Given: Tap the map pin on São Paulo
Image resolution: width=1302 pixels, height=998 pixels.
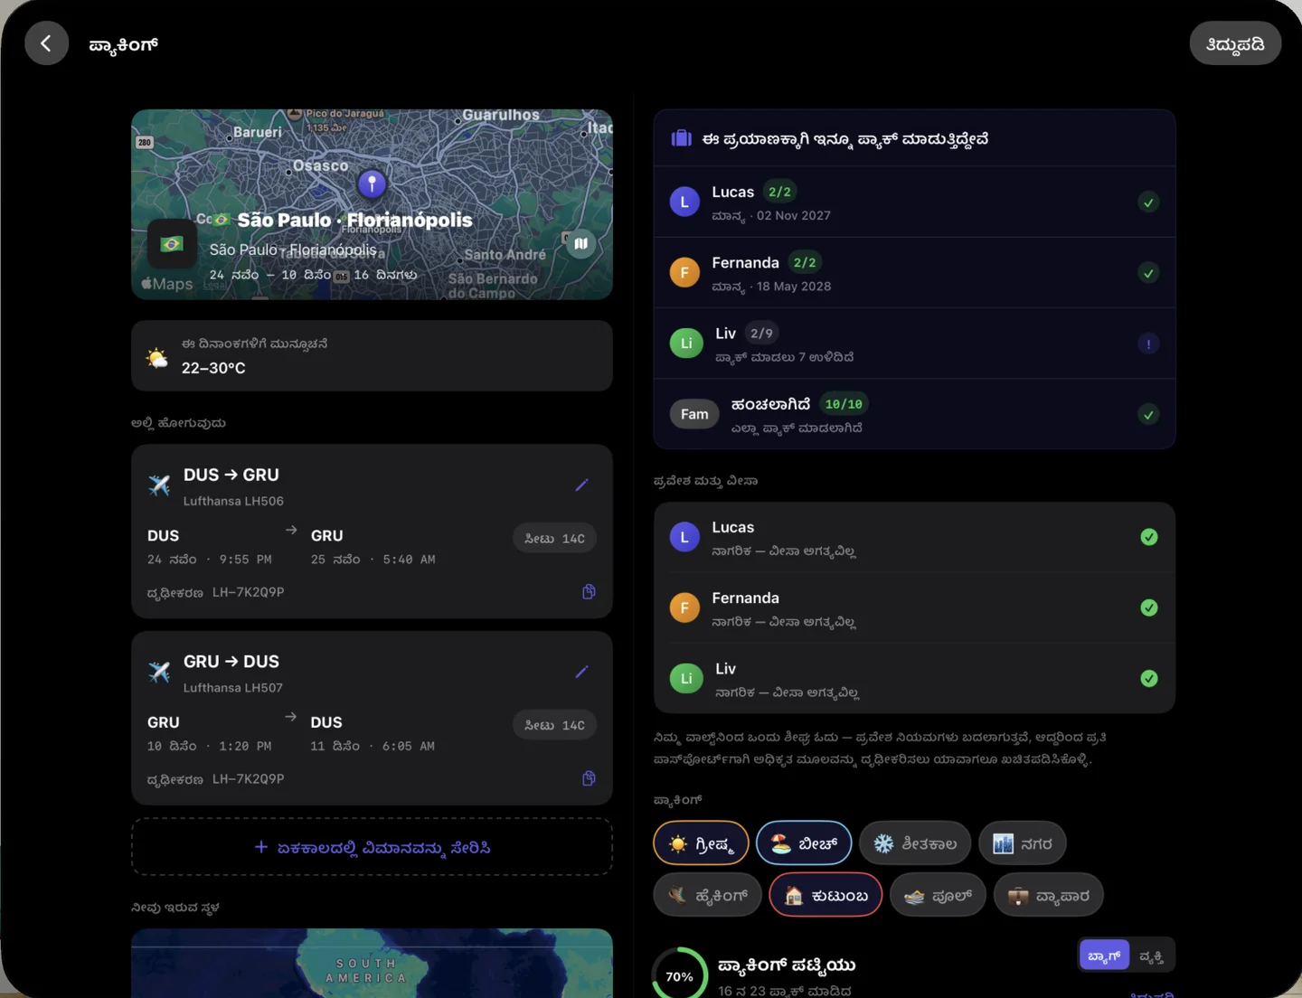Looking at the screenshot, I should [372, 184].
